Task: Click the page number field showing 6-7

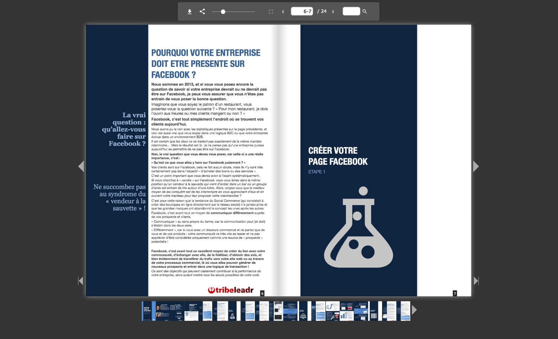Action: pos(302,11)
